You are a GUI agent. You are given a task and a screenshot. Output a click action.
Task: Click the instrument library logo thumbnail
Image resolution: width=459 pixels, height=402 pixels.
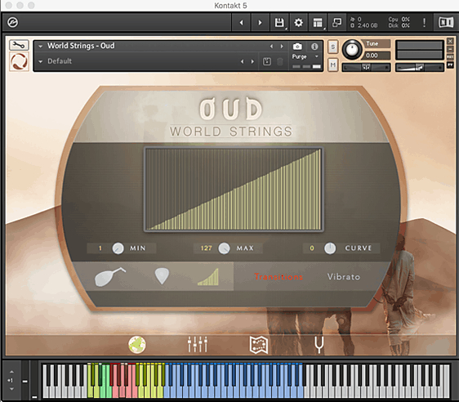pyautogui.click(x=19, y=61)
